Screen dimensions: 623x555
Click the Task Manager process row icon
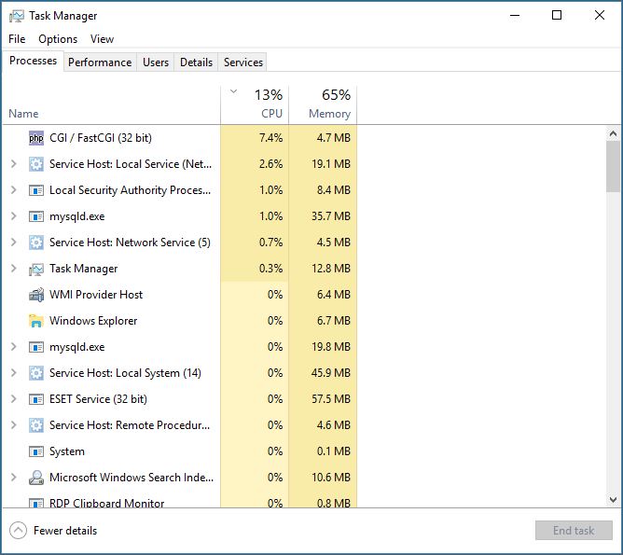click(x=36, y=269)
